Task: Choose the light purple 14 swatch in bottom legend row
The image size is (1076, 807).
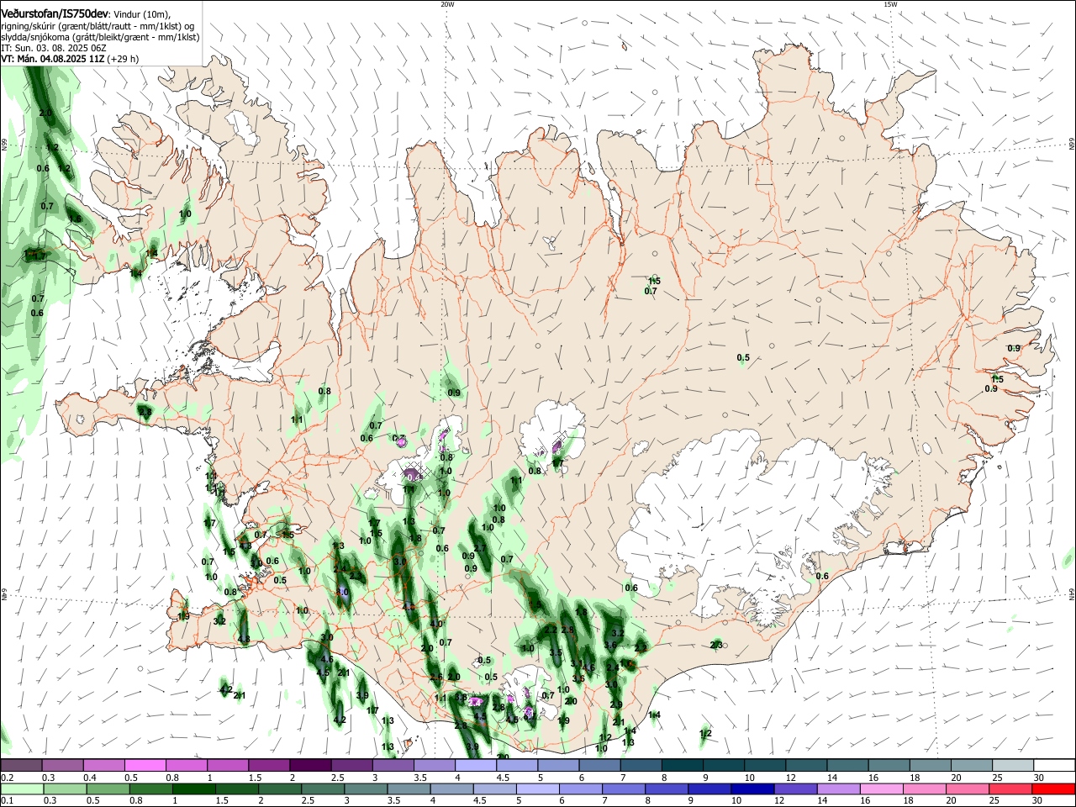Action: 838,789
